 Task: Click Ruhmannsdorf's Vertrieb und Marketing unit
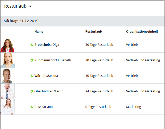tap(143, 60)
